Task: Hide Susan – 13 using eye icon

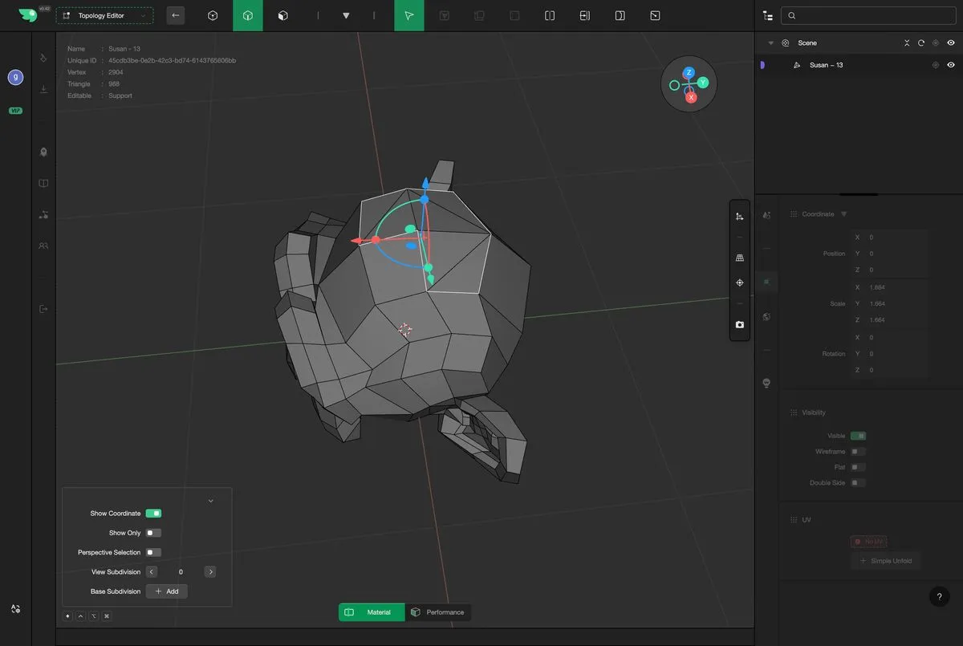Action: [951, 65]
